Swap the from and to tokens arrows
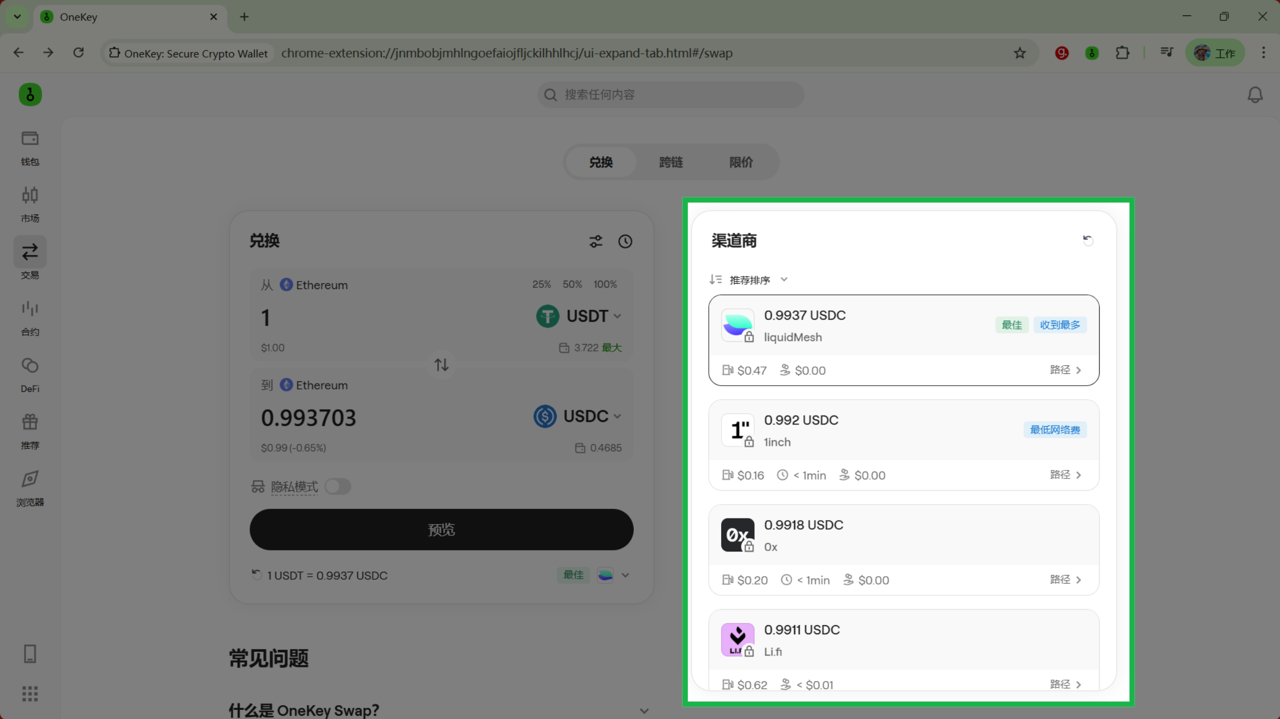 (441, 365)
